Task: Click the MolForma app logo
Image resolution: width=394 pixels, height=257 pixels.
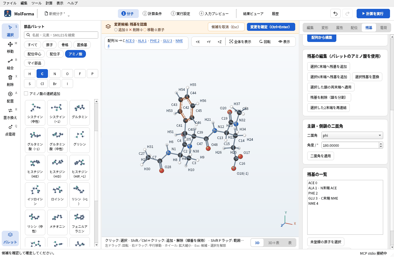Action: pos(8,13)
